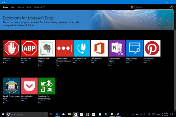Switch to the Movies & TV tab
The height and width of the screenshot is (117, 176).
40,7
